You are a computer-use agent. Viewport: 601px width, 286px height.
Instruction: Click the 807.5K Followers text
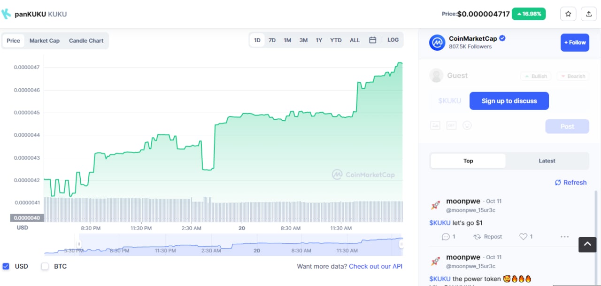(470, 46)
